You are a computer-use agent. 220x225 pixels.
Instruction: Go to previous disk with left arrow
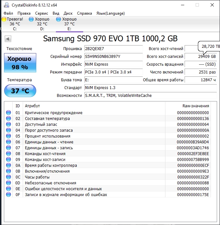coord(8,39)
